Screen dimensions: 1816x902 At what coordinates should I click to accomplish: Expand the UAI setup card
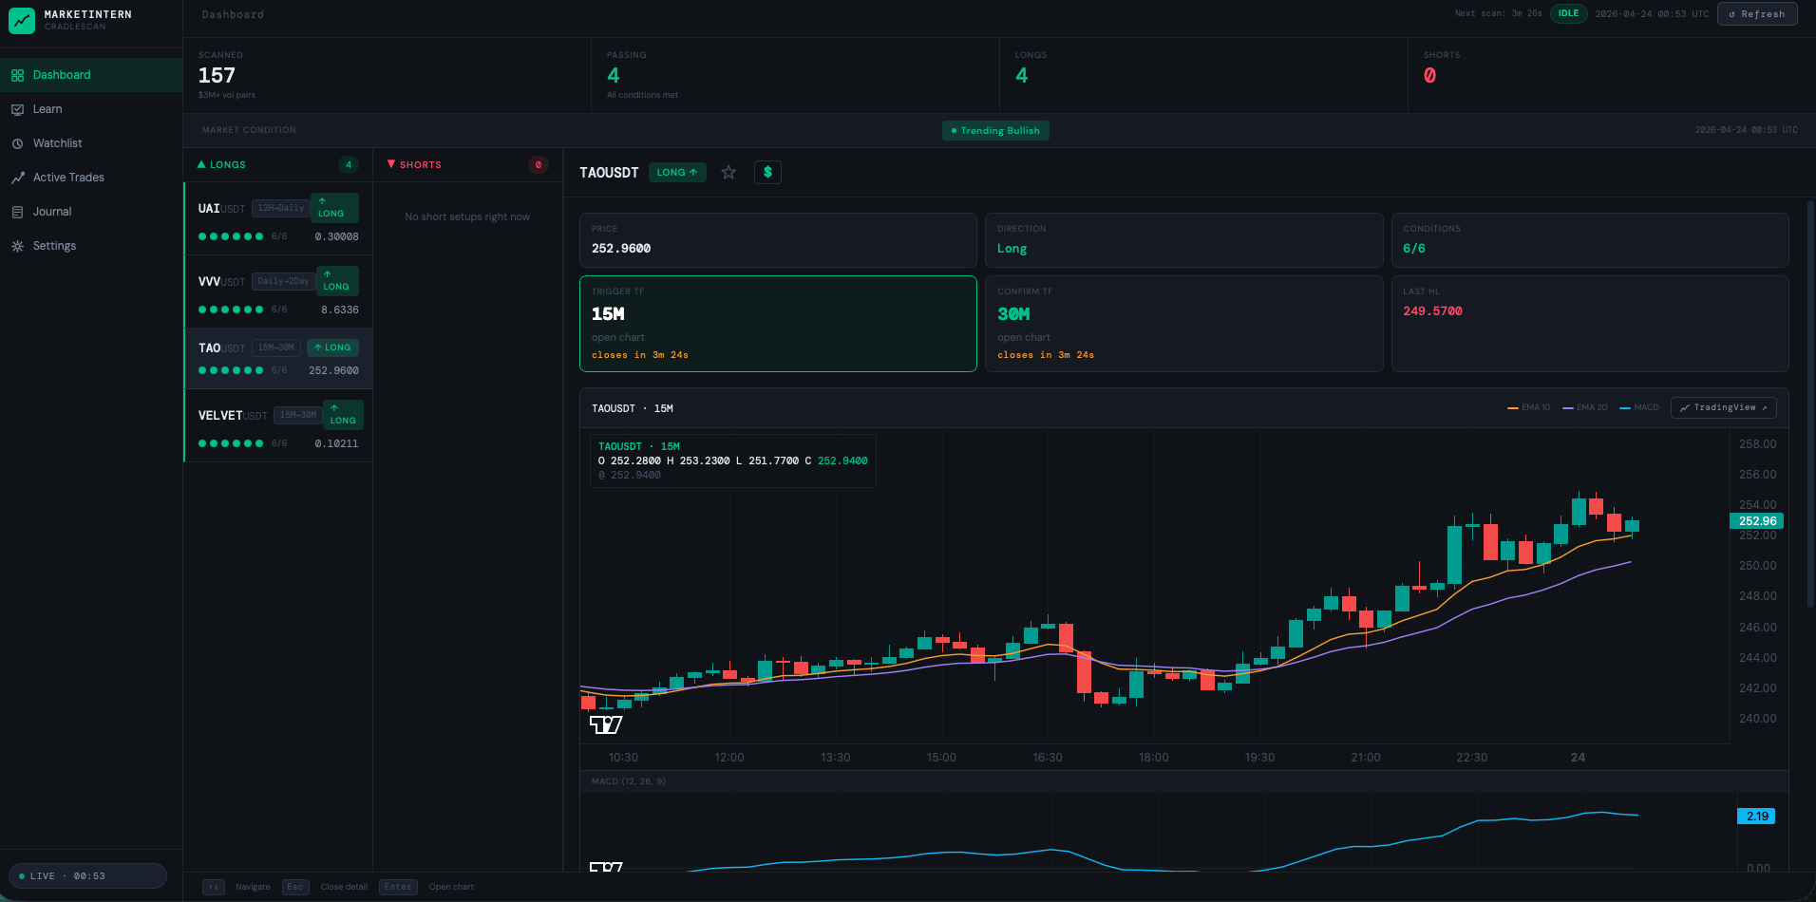pos(276,220)
